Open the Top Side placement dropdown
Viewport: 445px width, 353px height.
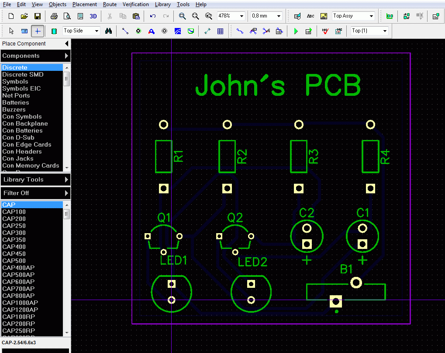point(97,31)
